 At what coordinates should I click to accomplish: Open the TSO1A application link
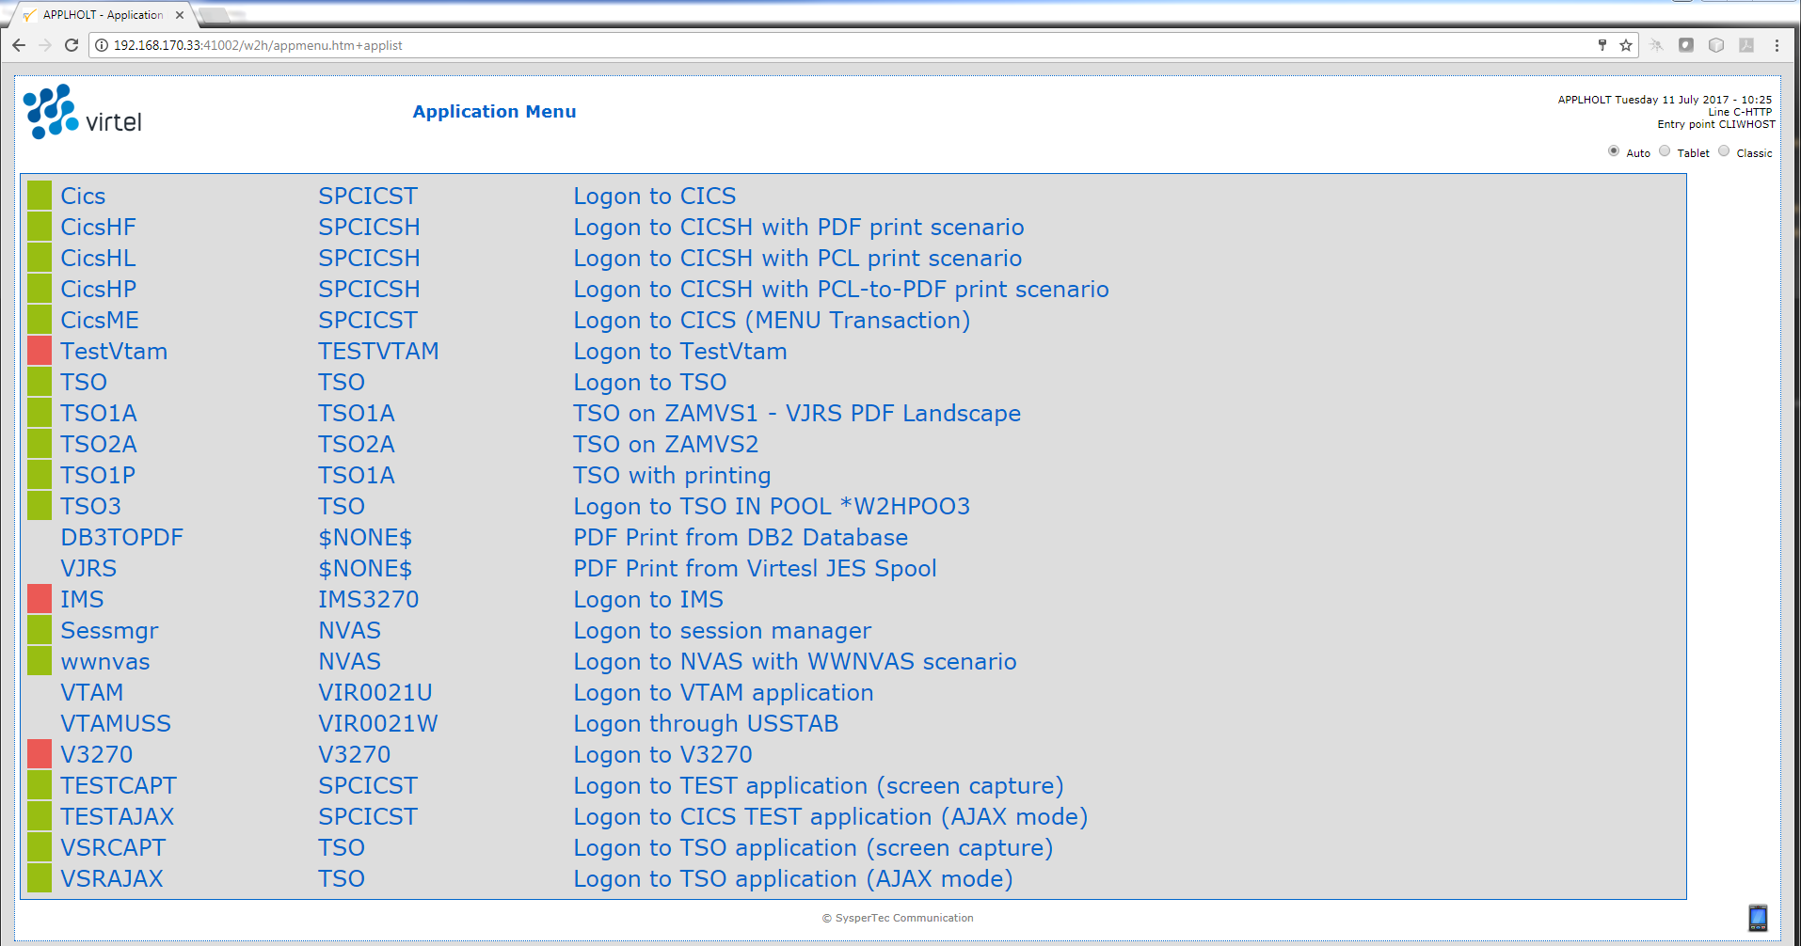[99, 413]
